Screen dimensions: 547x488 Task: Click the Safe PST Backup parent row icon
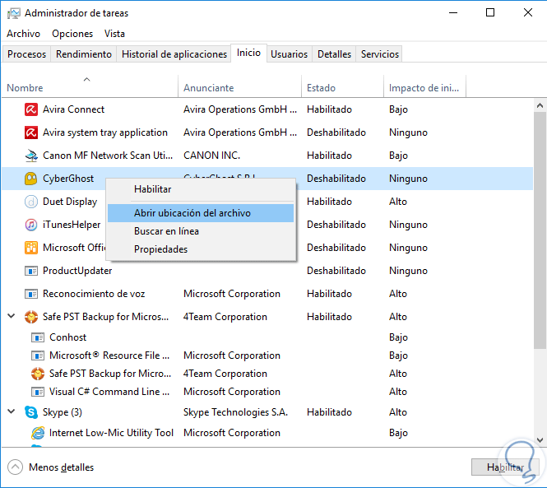point(31,317)
